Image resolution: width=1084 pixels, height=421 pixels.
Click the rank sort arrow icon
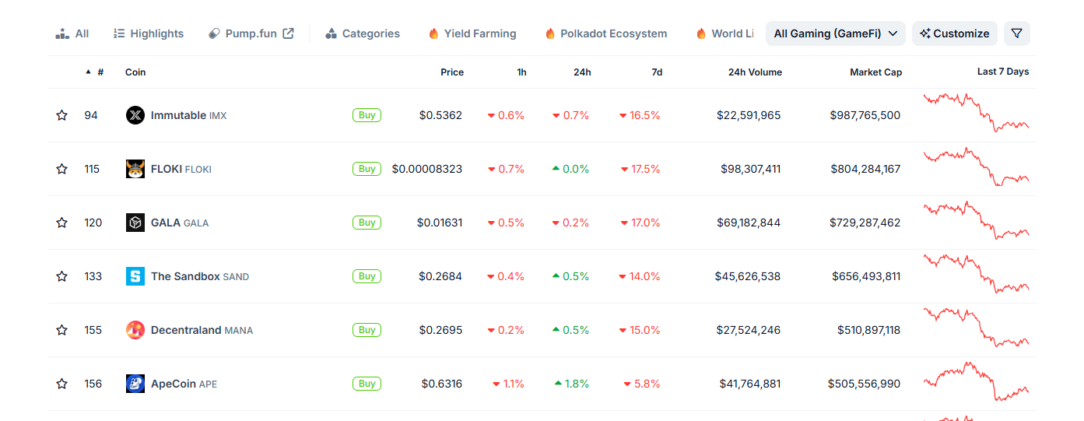click(x=88, y=72)
